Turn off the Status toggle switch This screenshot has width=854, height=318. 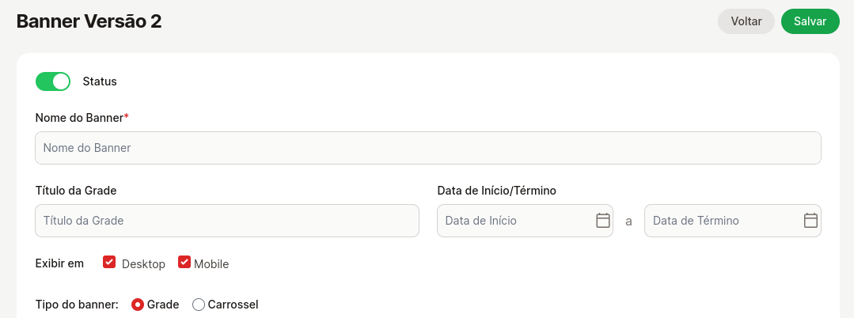click(x=53, y=81)
